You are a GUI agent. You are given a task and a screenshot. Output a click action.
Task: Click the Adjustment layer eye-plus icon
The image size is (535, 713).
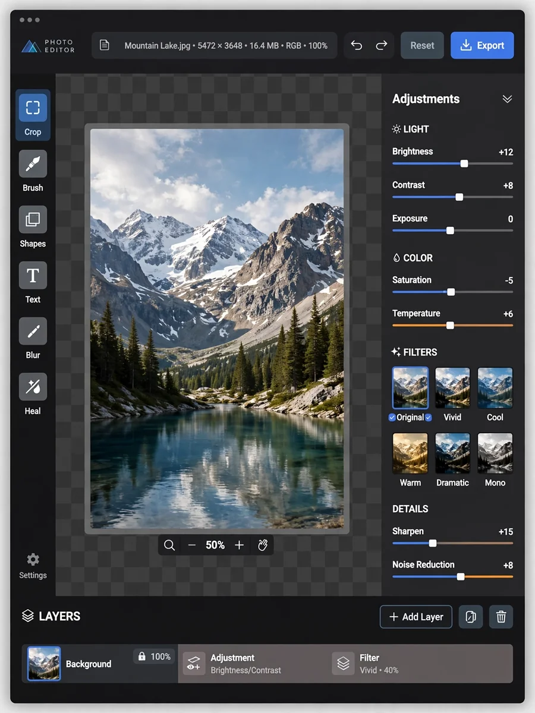(193, 664)
